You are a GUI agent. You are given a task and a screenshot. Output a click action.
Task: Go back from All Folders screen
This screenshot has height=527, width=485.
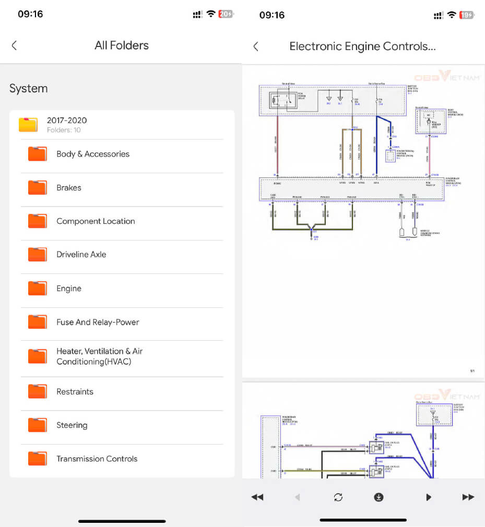pyautogui.click(x=14, y=45)
